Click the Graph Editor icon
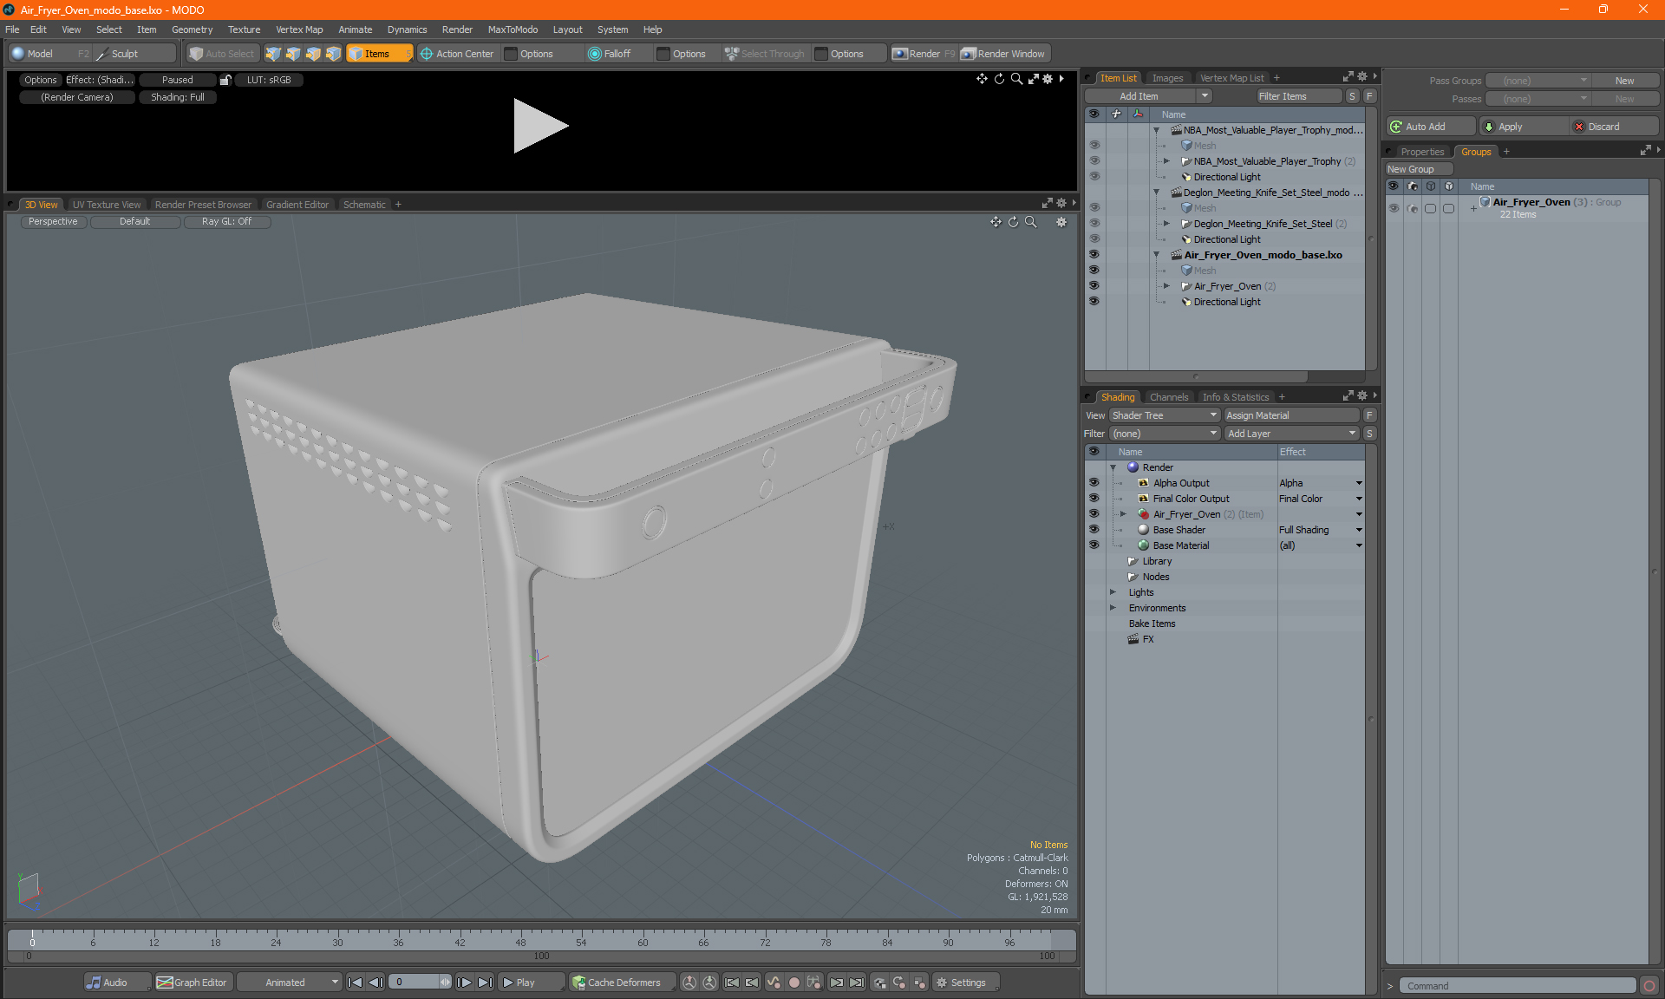This screenshot has height=999, width=1665. pos(165,983)
